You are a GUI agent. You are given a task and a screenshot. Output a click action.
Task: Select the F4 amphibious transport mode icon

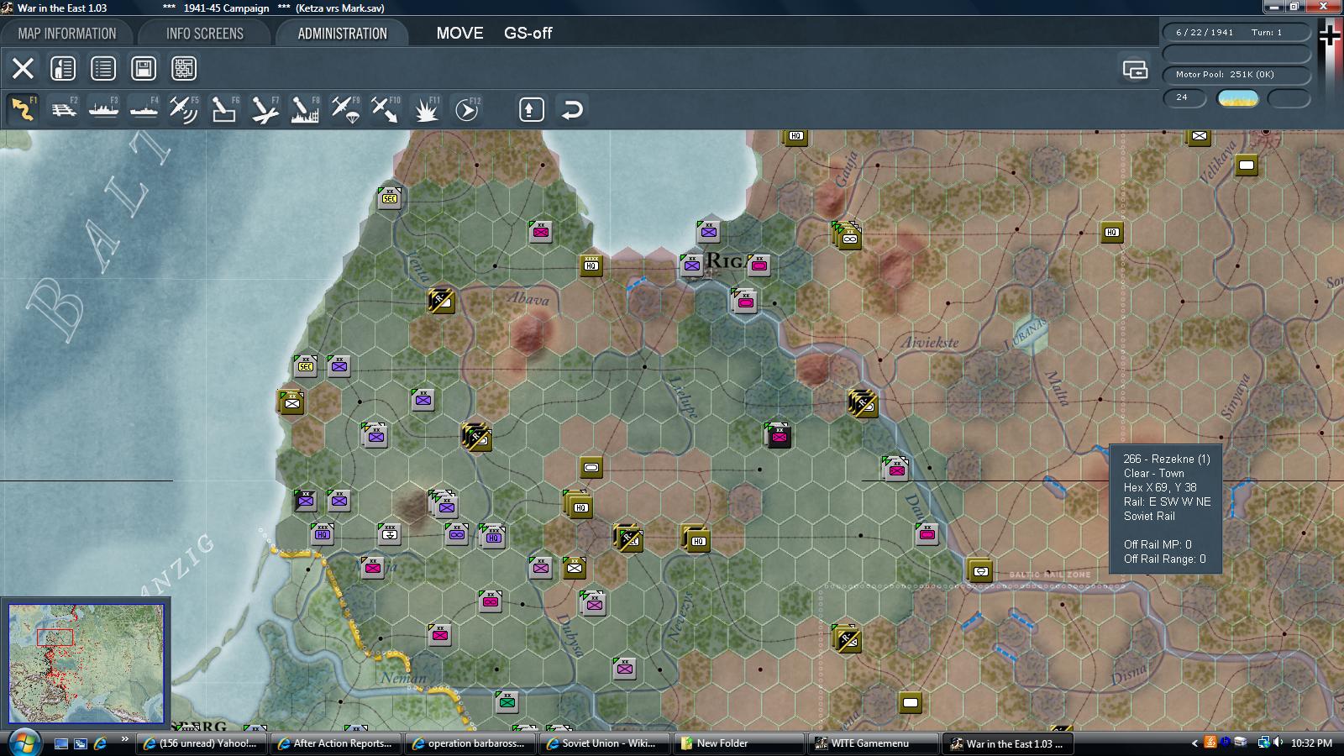tap(144, 109)
